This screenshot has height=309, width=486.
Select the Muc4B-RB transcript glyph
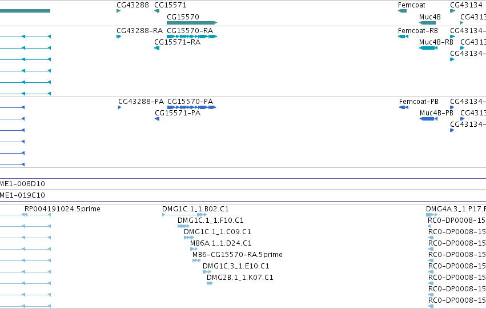click(x=428, y=48)
